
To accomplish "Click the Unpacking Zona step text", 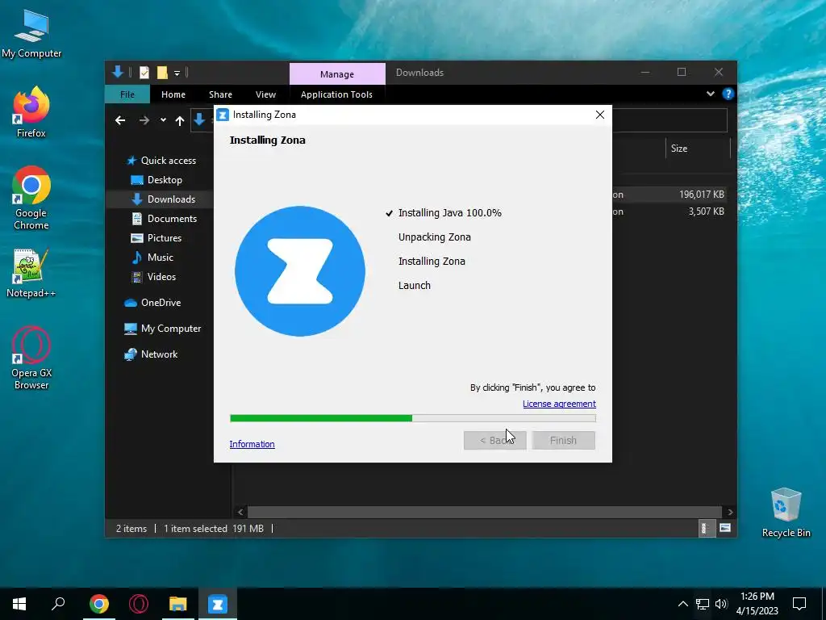I will 435,237.
